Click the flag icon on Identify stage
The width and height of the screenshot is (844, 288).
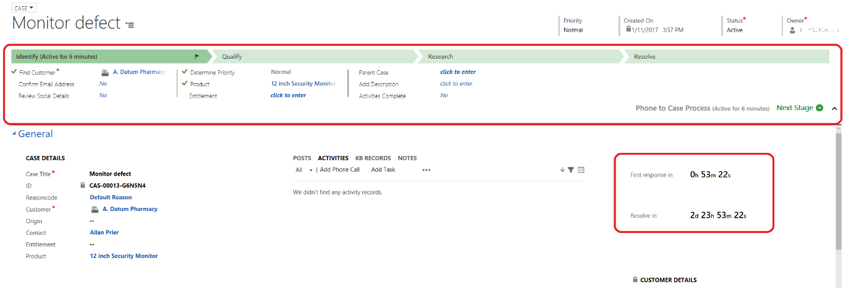(197, 56)
